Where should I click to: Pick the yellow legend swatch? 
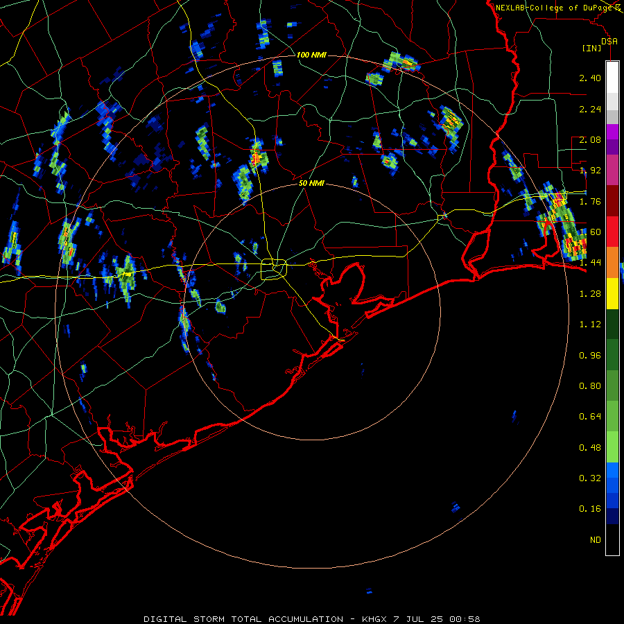(x=612, y=294)
